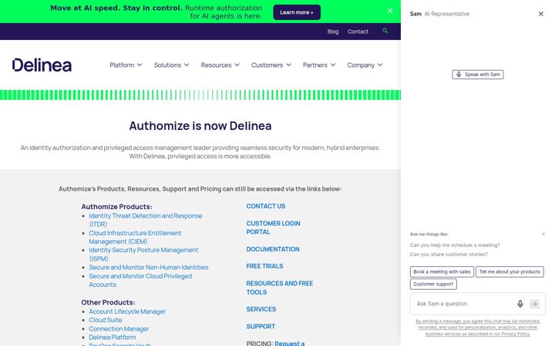Viewport: 555px width, 346px height.
Task: Expand the Platform menu
Action: point(126,65)
